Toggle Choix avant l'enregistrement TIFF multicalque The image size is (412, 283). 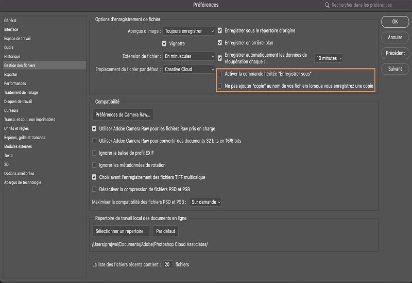94,177
